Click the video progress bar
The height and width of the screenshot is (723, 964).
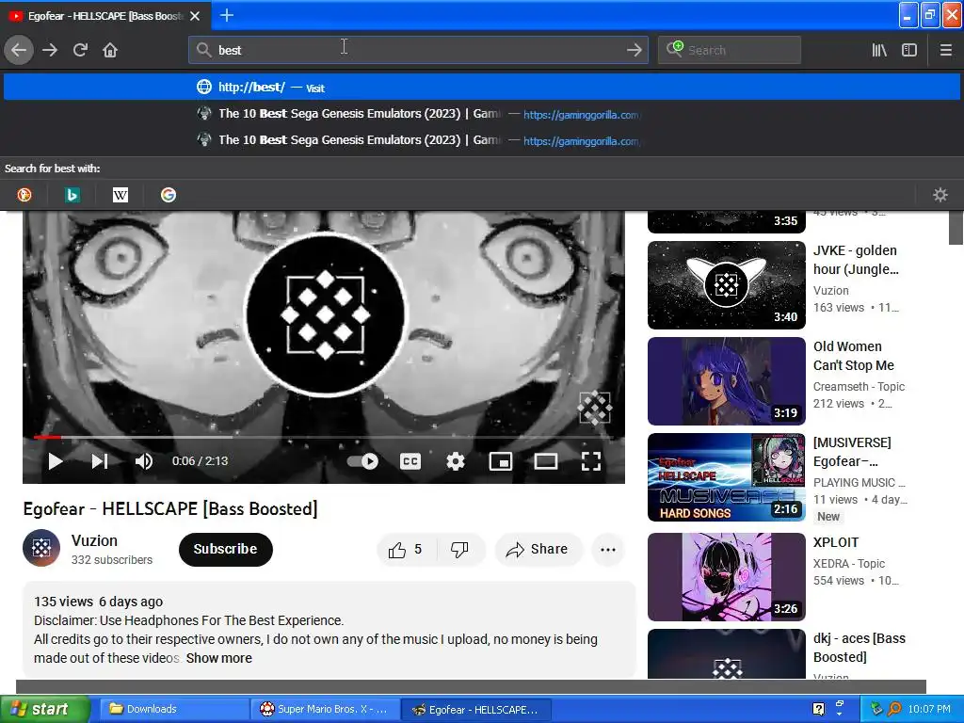click(324, 437)
